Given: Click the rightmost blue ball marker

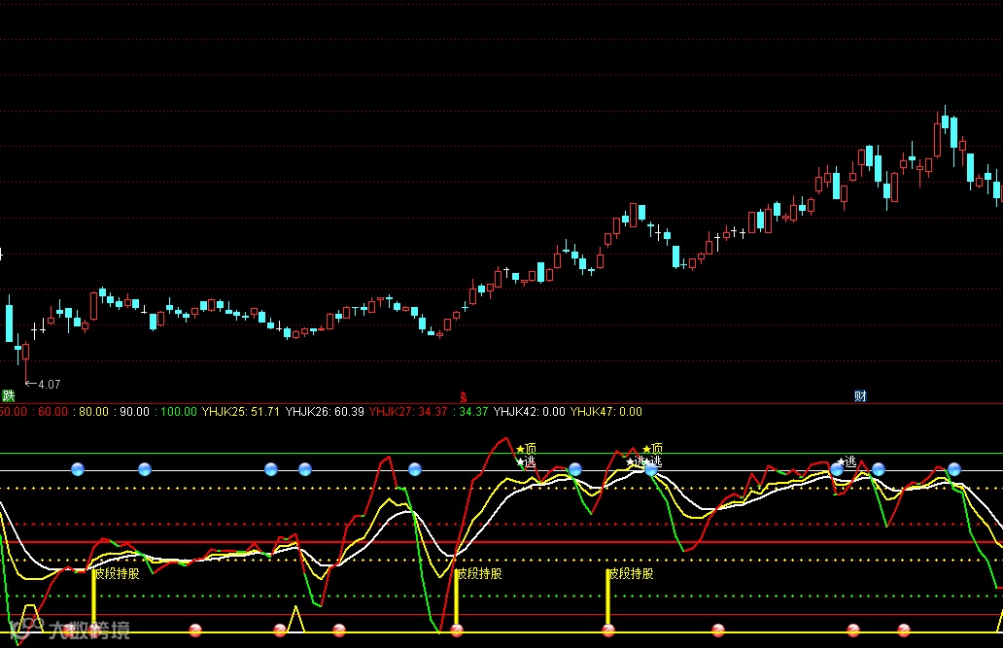Looking at the screenshot, I should tap(954, 469).
